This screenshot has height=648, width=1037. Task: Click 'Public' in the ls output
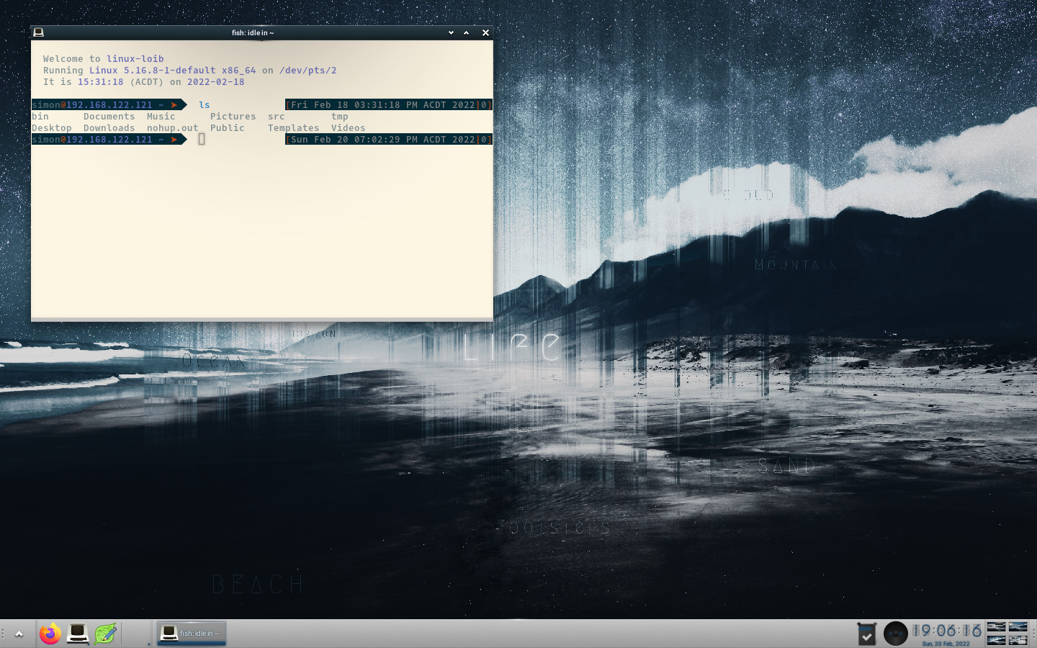pos(228,127)
